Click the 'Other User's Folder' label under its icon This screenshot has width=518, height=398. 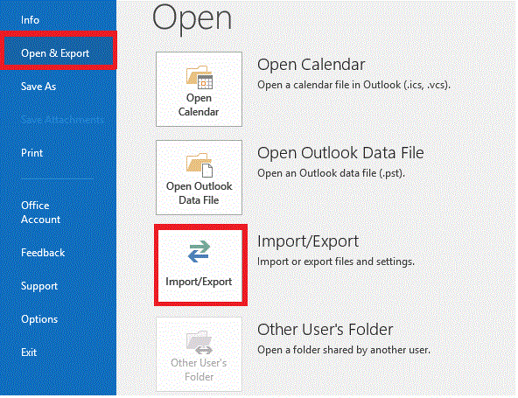pyautogui.click(x=199, y=370)
